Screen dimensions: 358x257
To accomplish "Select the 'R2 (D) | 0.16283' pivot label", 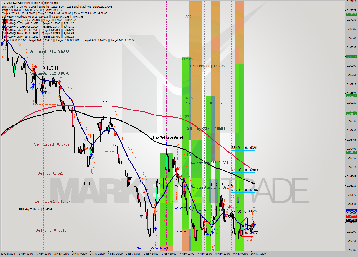I will 244,170.
